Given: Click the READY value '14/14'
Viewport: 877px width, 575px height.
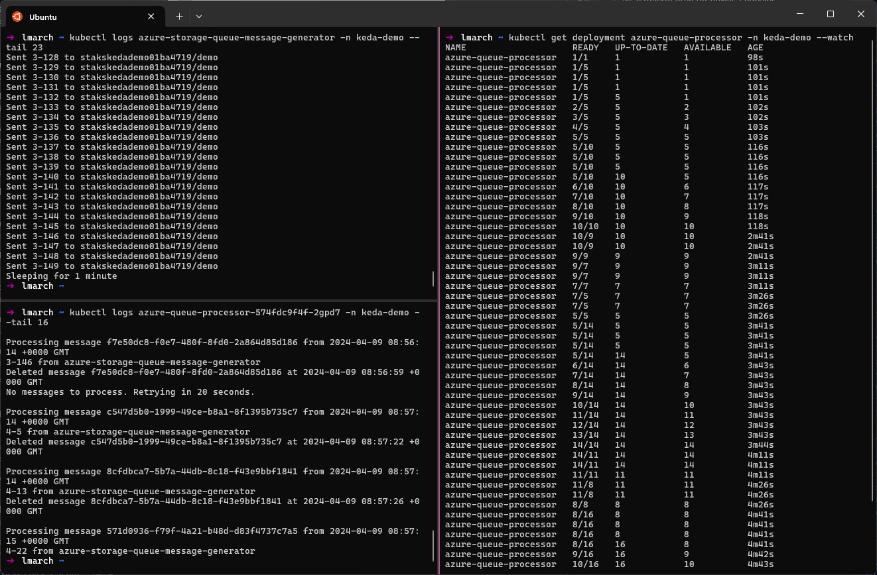Looking at the screenshot, I should 586,445.
